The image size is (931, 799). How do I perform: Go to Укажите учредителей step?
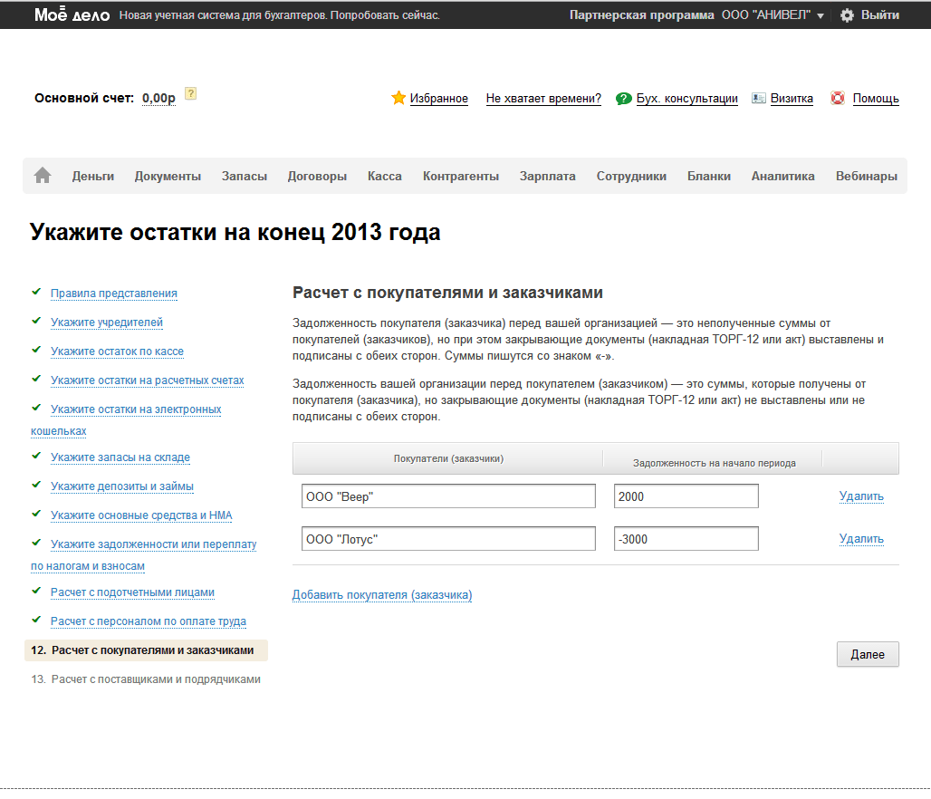point(107,322)
